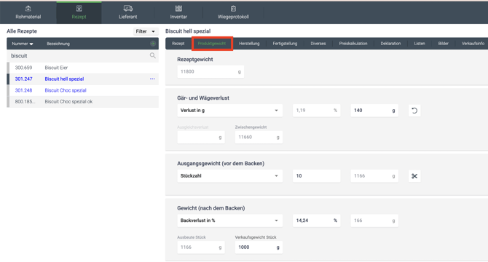The width and height of the screenshot is (488, 262).
Task: Click recipe number 300.659
Action: [23, 68]
